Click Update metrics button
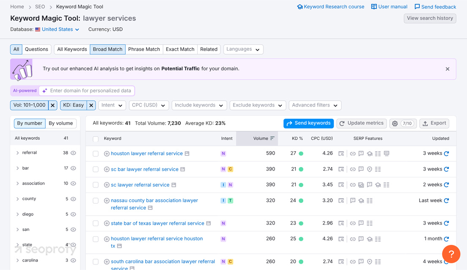Image resolution: width=467 pixels, height=270 pixels. [x=361, y=123]
